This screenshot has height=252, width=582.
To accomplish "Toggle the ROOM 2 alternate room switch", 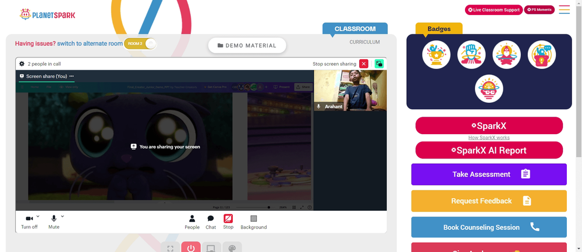I will 140,44.
